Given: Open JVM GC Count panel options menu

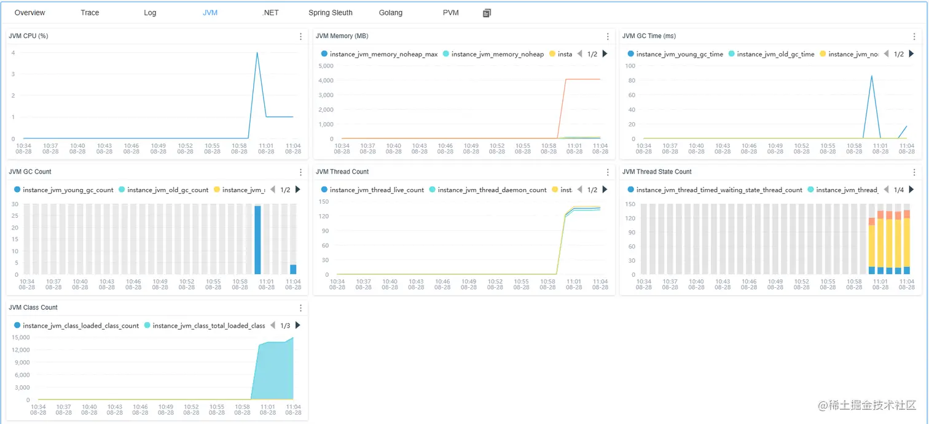Looking at the screenshot, I should coord(300,172).
